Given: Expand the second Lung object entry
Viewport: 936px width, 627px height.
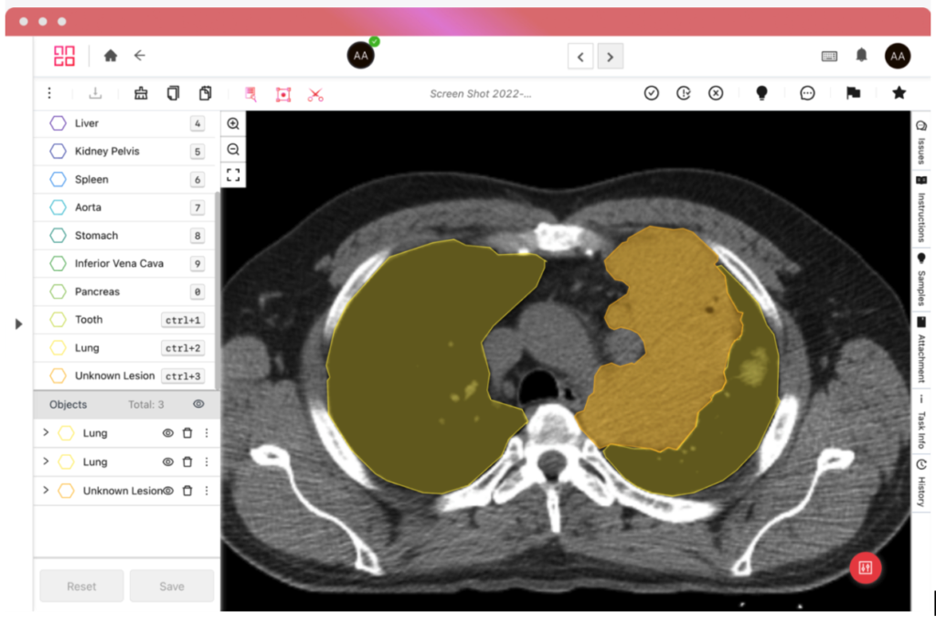Looking at the screenshot, I should [x=46, y=462].
